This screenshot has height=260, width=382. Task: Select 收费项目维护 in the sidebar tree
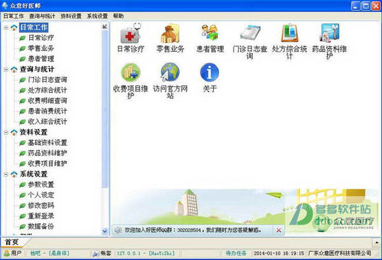(48, 163)
